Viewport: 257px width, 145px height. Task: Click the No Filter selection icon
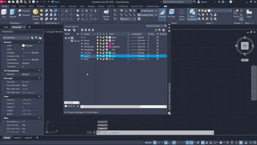click(x=171, y=13)
